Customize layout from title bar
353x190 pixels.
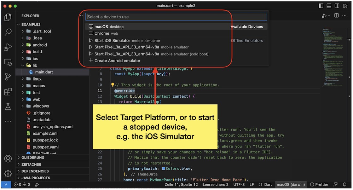[345, 6]
